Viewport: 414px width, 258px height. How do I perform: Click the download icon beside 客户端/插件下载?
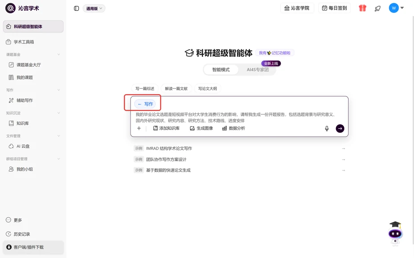[9, 247]
